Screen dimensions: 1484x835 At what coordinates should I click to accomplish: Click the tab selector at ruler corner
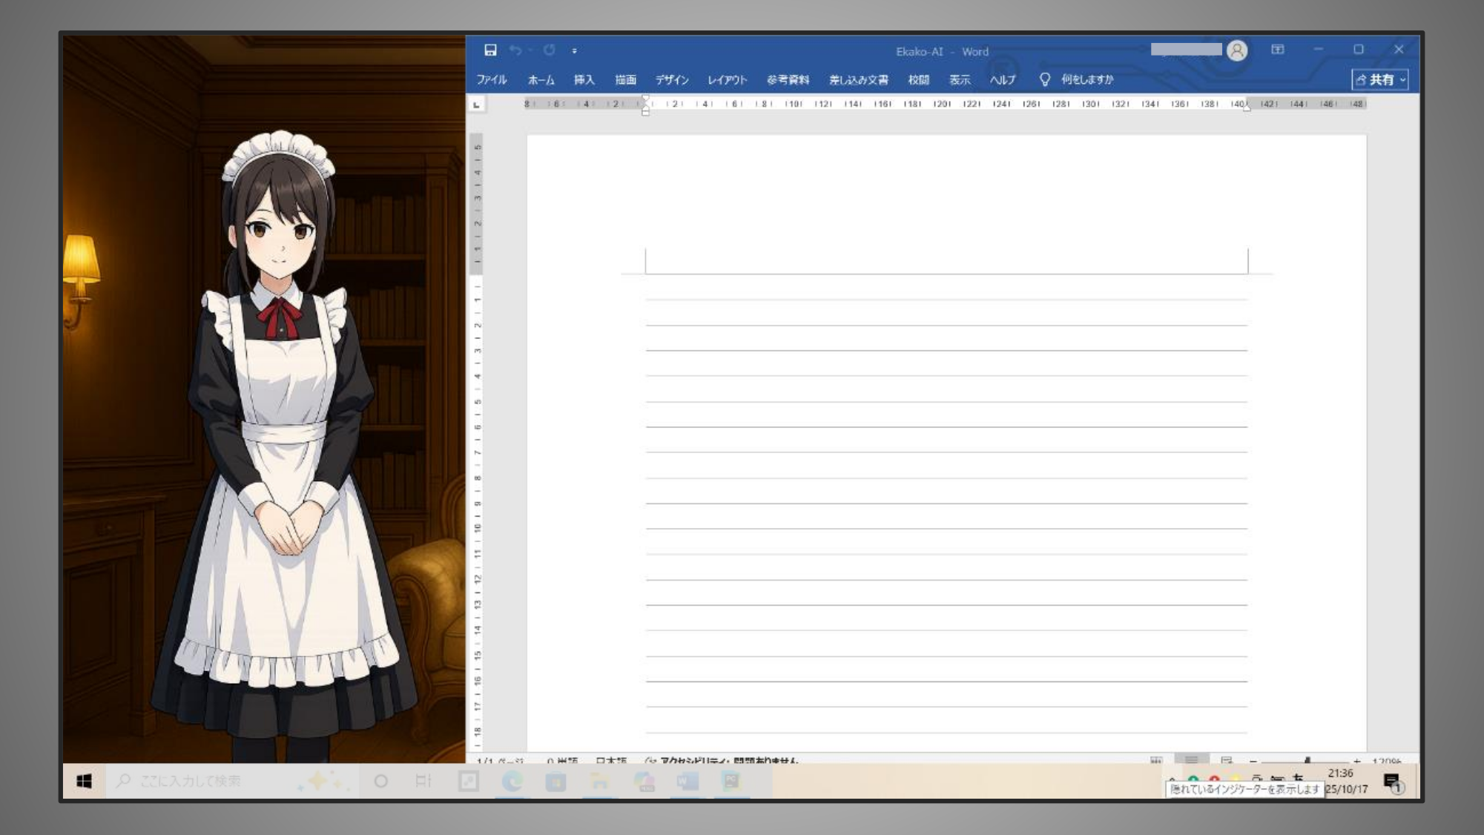point(477,105)
